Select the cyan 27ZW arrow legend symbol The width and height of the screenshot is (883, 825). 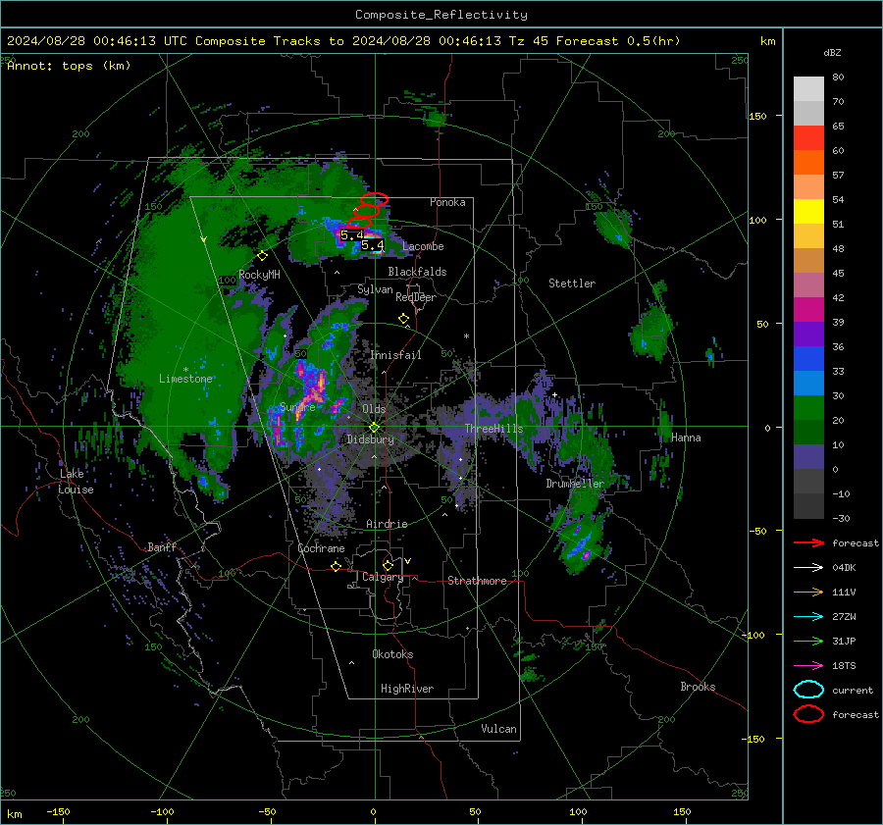pyautogui.click(x=808, y=617)
